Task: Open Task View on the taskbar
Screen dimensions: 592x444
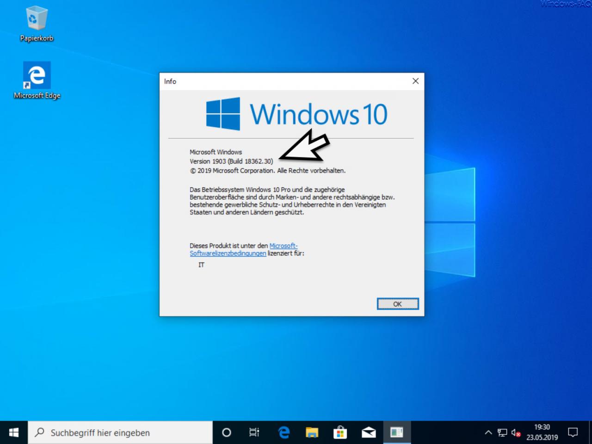Action: coord(254,432)
